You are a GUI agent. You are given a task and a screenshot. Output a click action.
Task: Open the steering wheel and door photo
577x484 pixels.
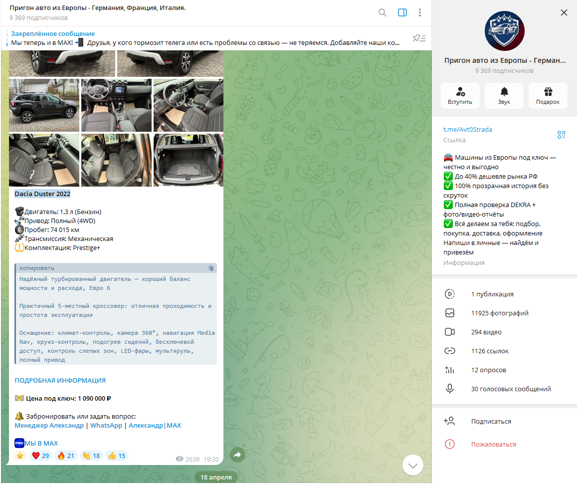click(x=189, y=105)
